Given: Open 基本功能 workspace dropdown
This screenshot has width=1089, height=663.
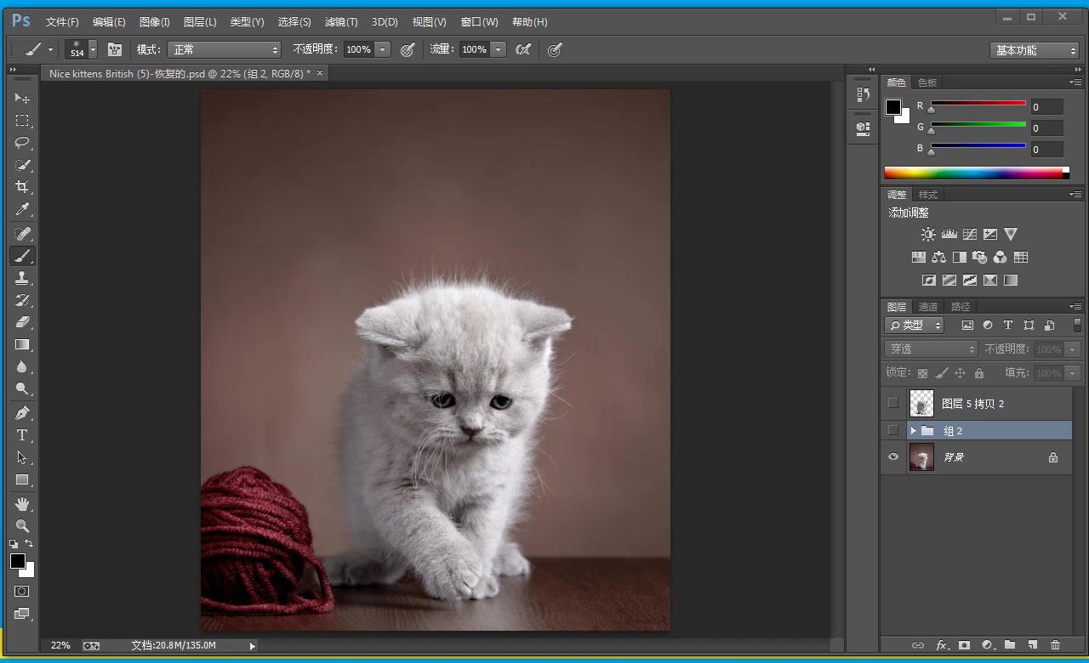Looking at the screenshot, I should [x=1035, y=50].
